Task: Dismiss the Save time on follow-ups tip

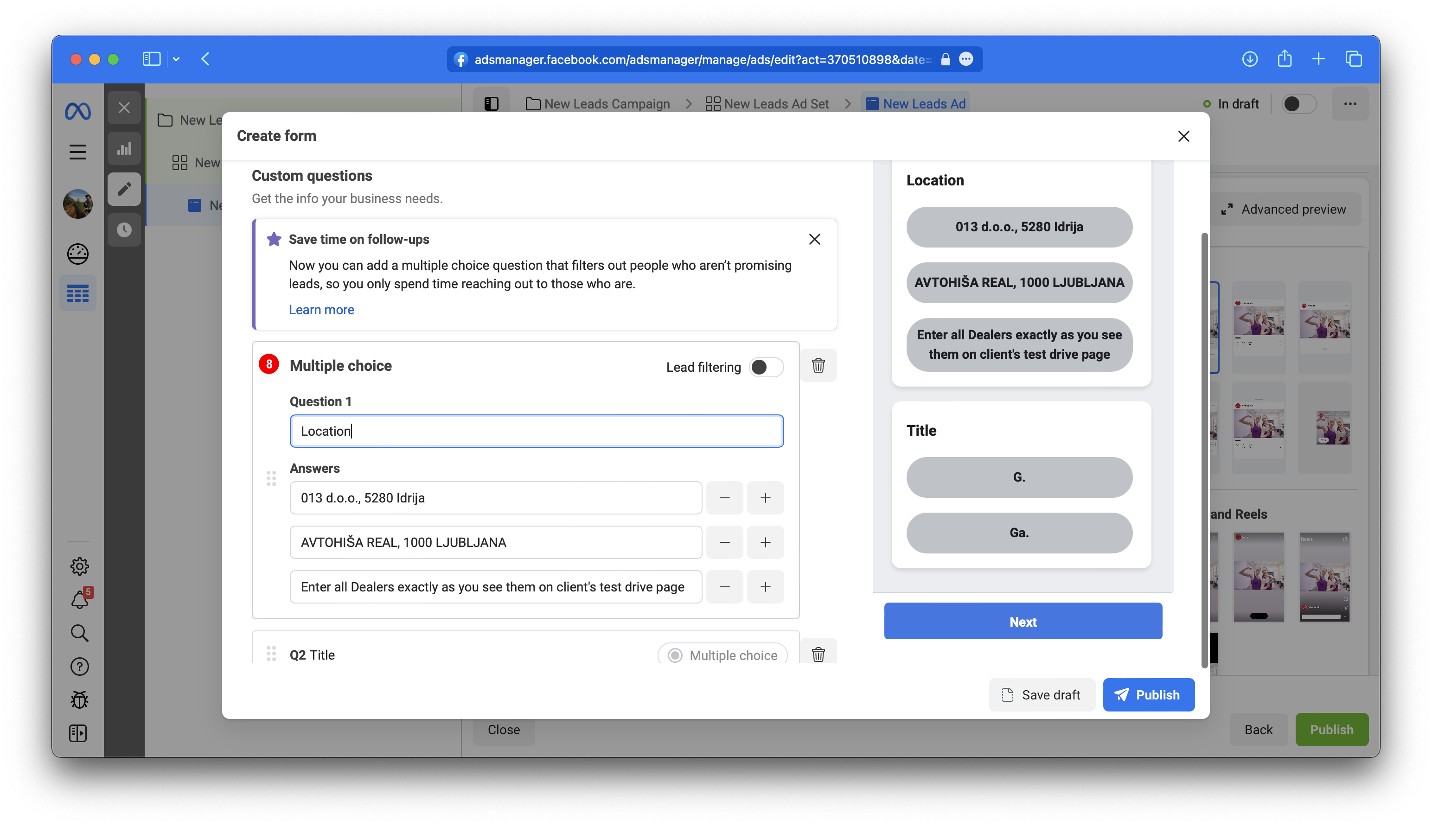Action: (814, 239)
